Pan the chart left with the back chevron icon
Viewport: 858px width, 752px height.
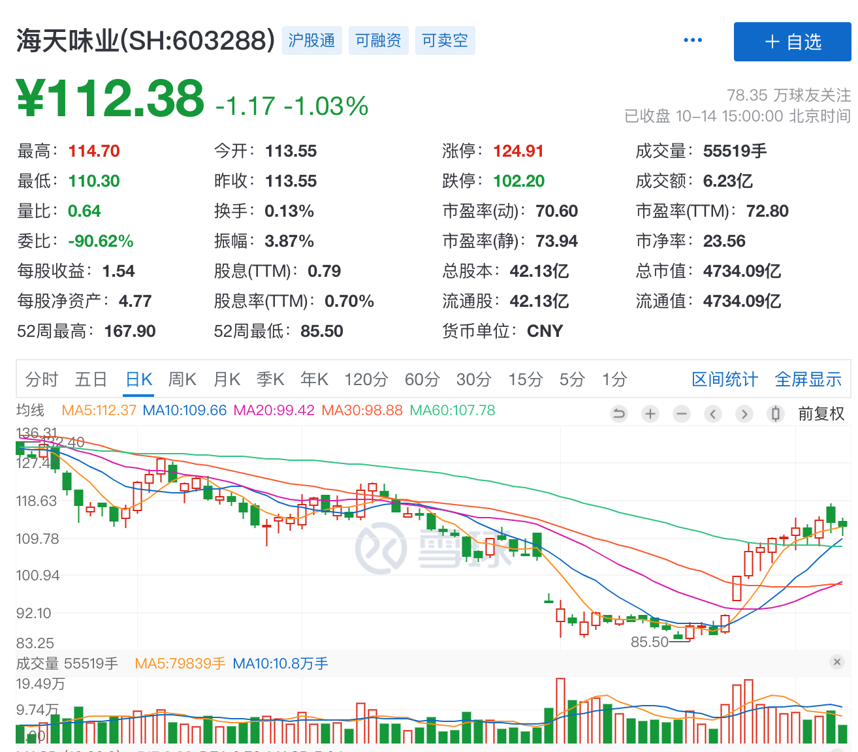(x=712, y=413)
